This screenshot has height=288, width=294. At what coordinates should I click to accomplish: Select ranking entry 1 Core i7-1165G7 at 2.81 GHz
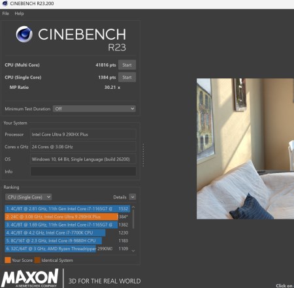tap(67, 208)
